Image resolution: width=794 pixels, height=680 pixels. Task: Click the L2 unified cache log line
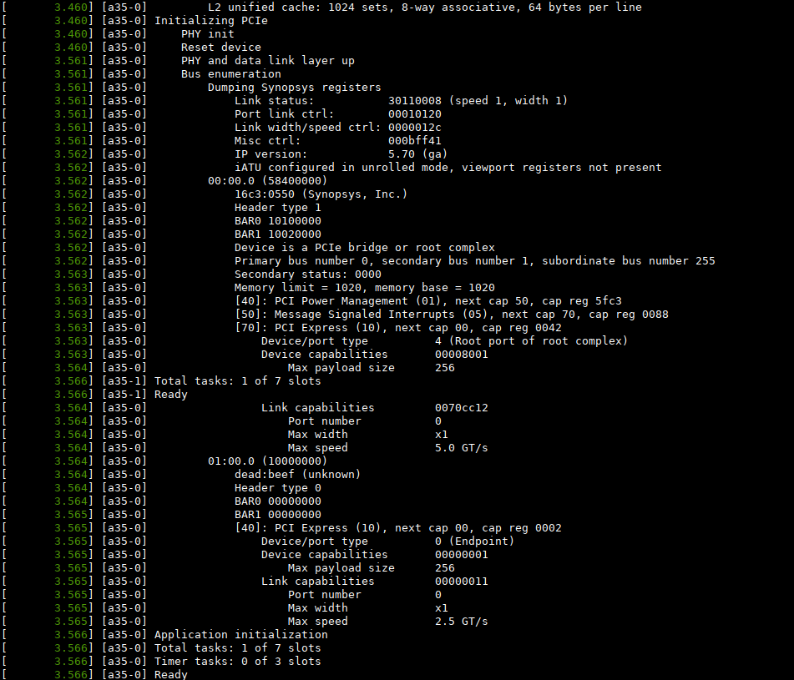pyautogui.click(x=424, y=7)
